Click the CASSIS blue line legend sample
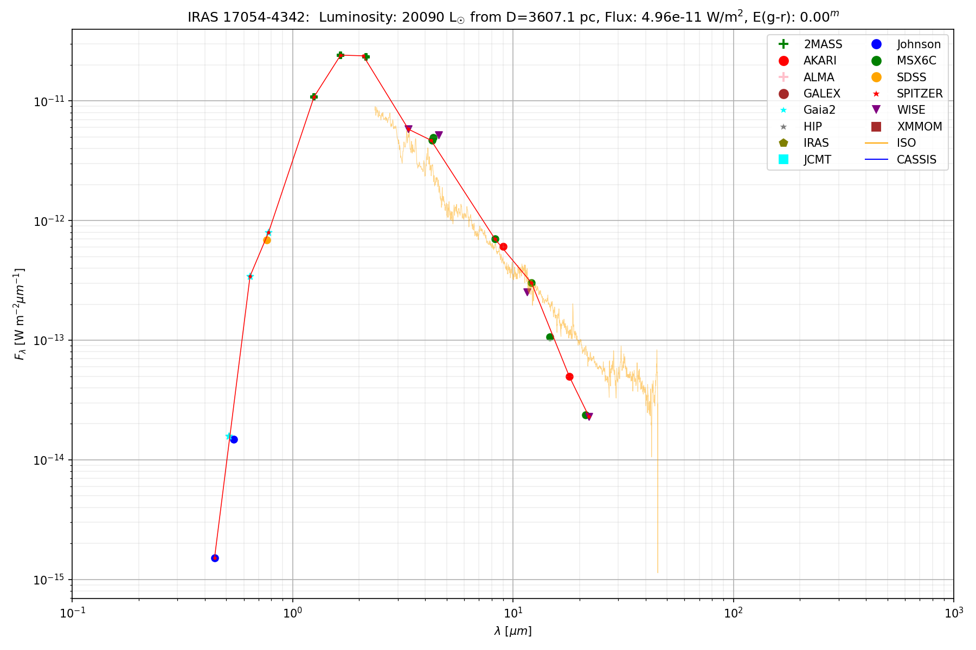This screenshot has height=650, width=976. pos(876,159)
